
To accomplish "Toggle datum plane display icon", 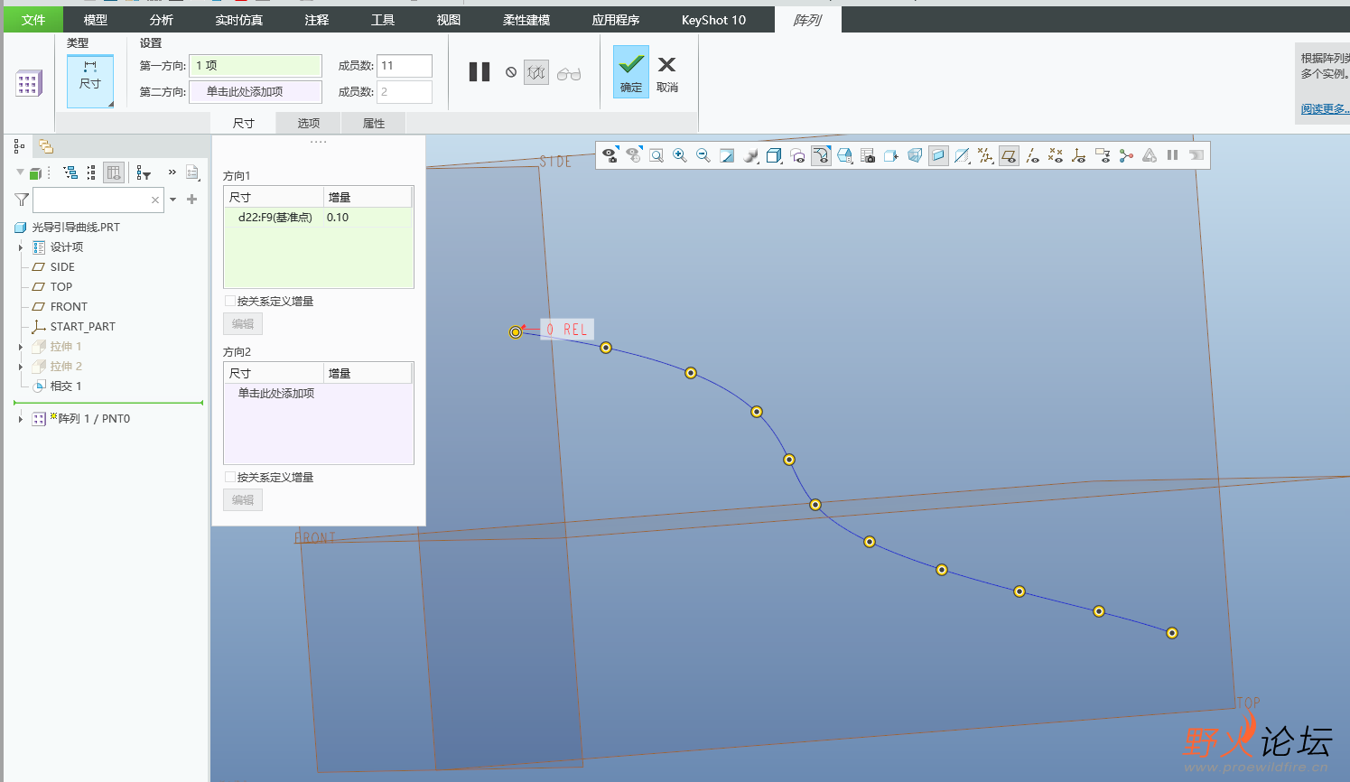I will [x=1009, y=155].
